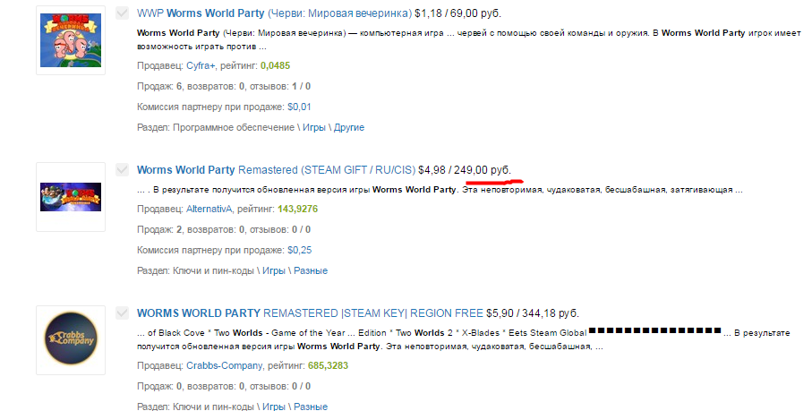
Task: Open the Игры category in the third listing
Action: click(274, 407)
